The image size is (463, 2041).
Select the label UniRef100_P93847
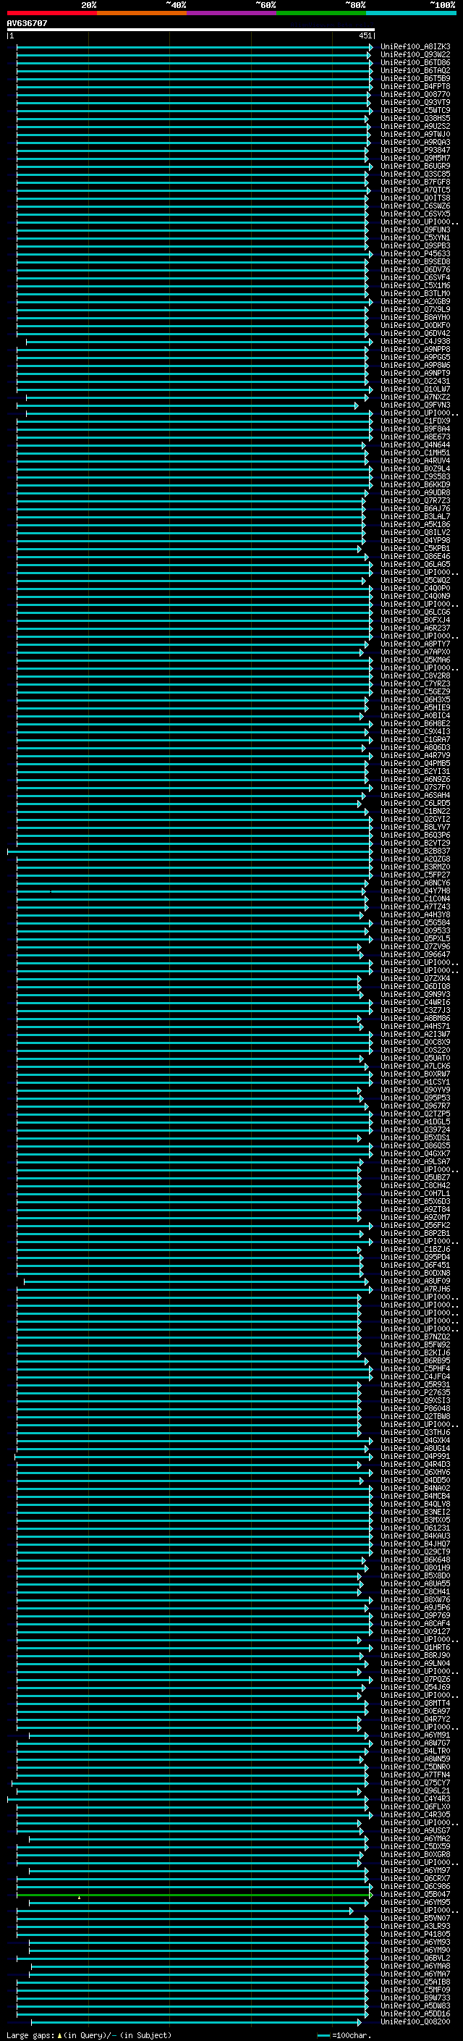[x=415, y=151]
